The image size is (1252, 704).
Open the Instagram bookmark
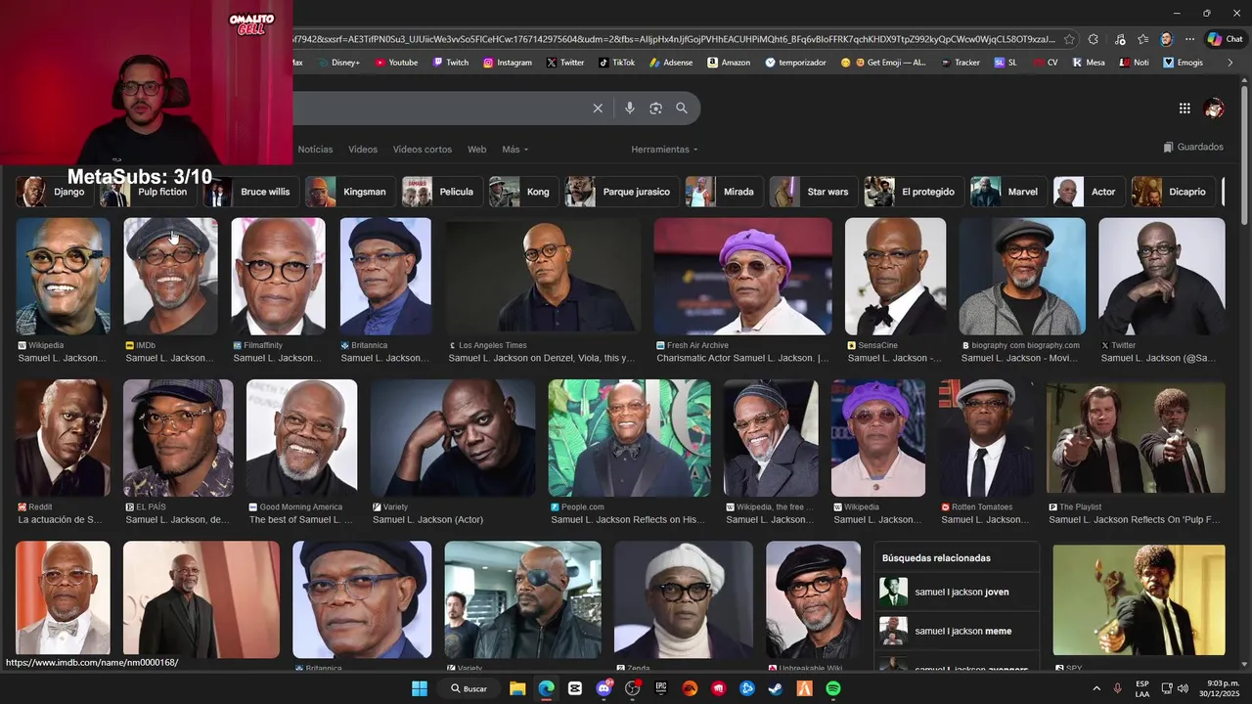click(508, 63)
